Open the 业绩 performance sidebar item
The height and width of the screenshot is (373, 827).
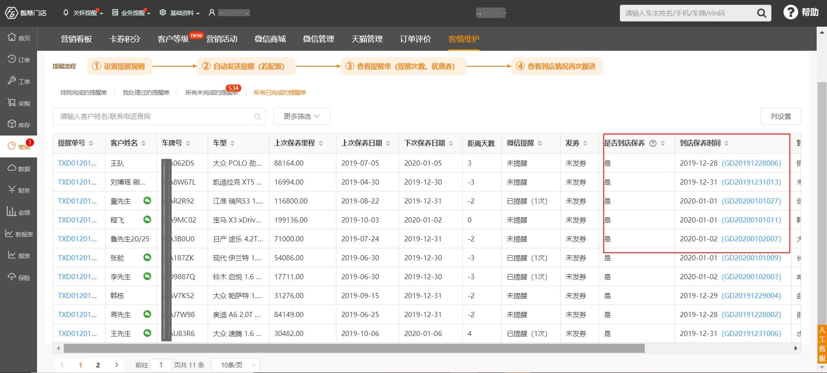(x=19, y=212)
